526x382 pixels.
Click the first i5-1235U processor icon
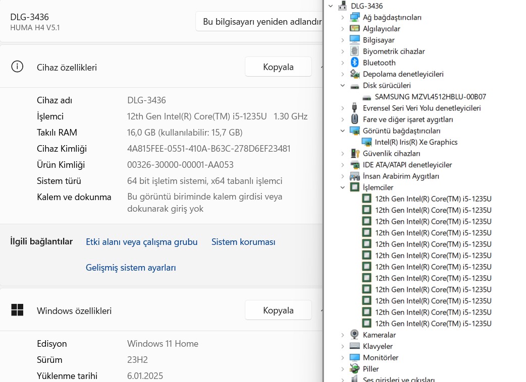point(366,199)
